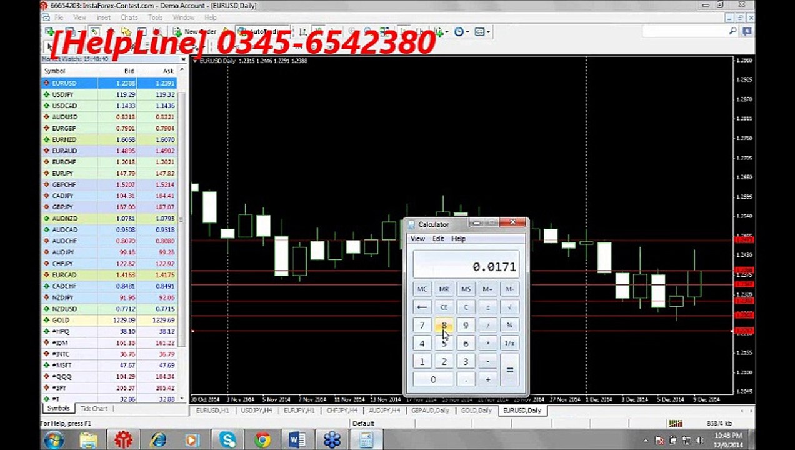Click calculator plus-minus sign button
This screenshot has height=450, width=795.
[487, 307]
